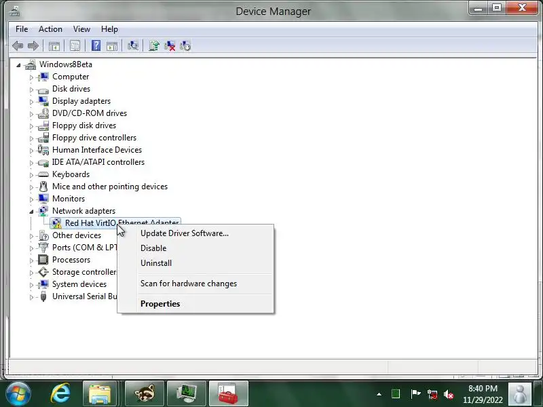Select IDE ATA/ATAPI controllers label
The image size is (543, 407).
(x=98, y=162)
